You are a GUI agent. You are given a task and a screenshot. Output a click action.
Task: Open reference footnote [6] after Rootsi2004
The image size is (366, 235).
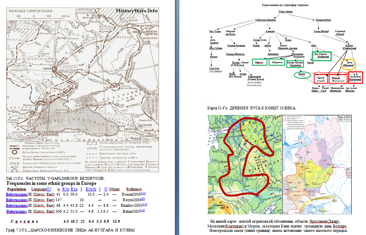[143, 199]
